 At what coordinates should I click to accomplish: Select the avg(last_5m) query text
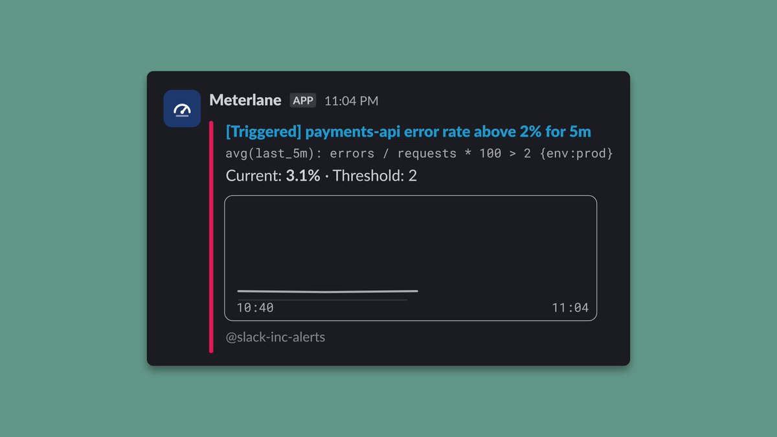(419, 153)
